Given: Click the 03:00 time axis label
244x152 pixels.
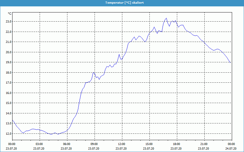Looking at the screenshot, I should [x=39, y=144].
